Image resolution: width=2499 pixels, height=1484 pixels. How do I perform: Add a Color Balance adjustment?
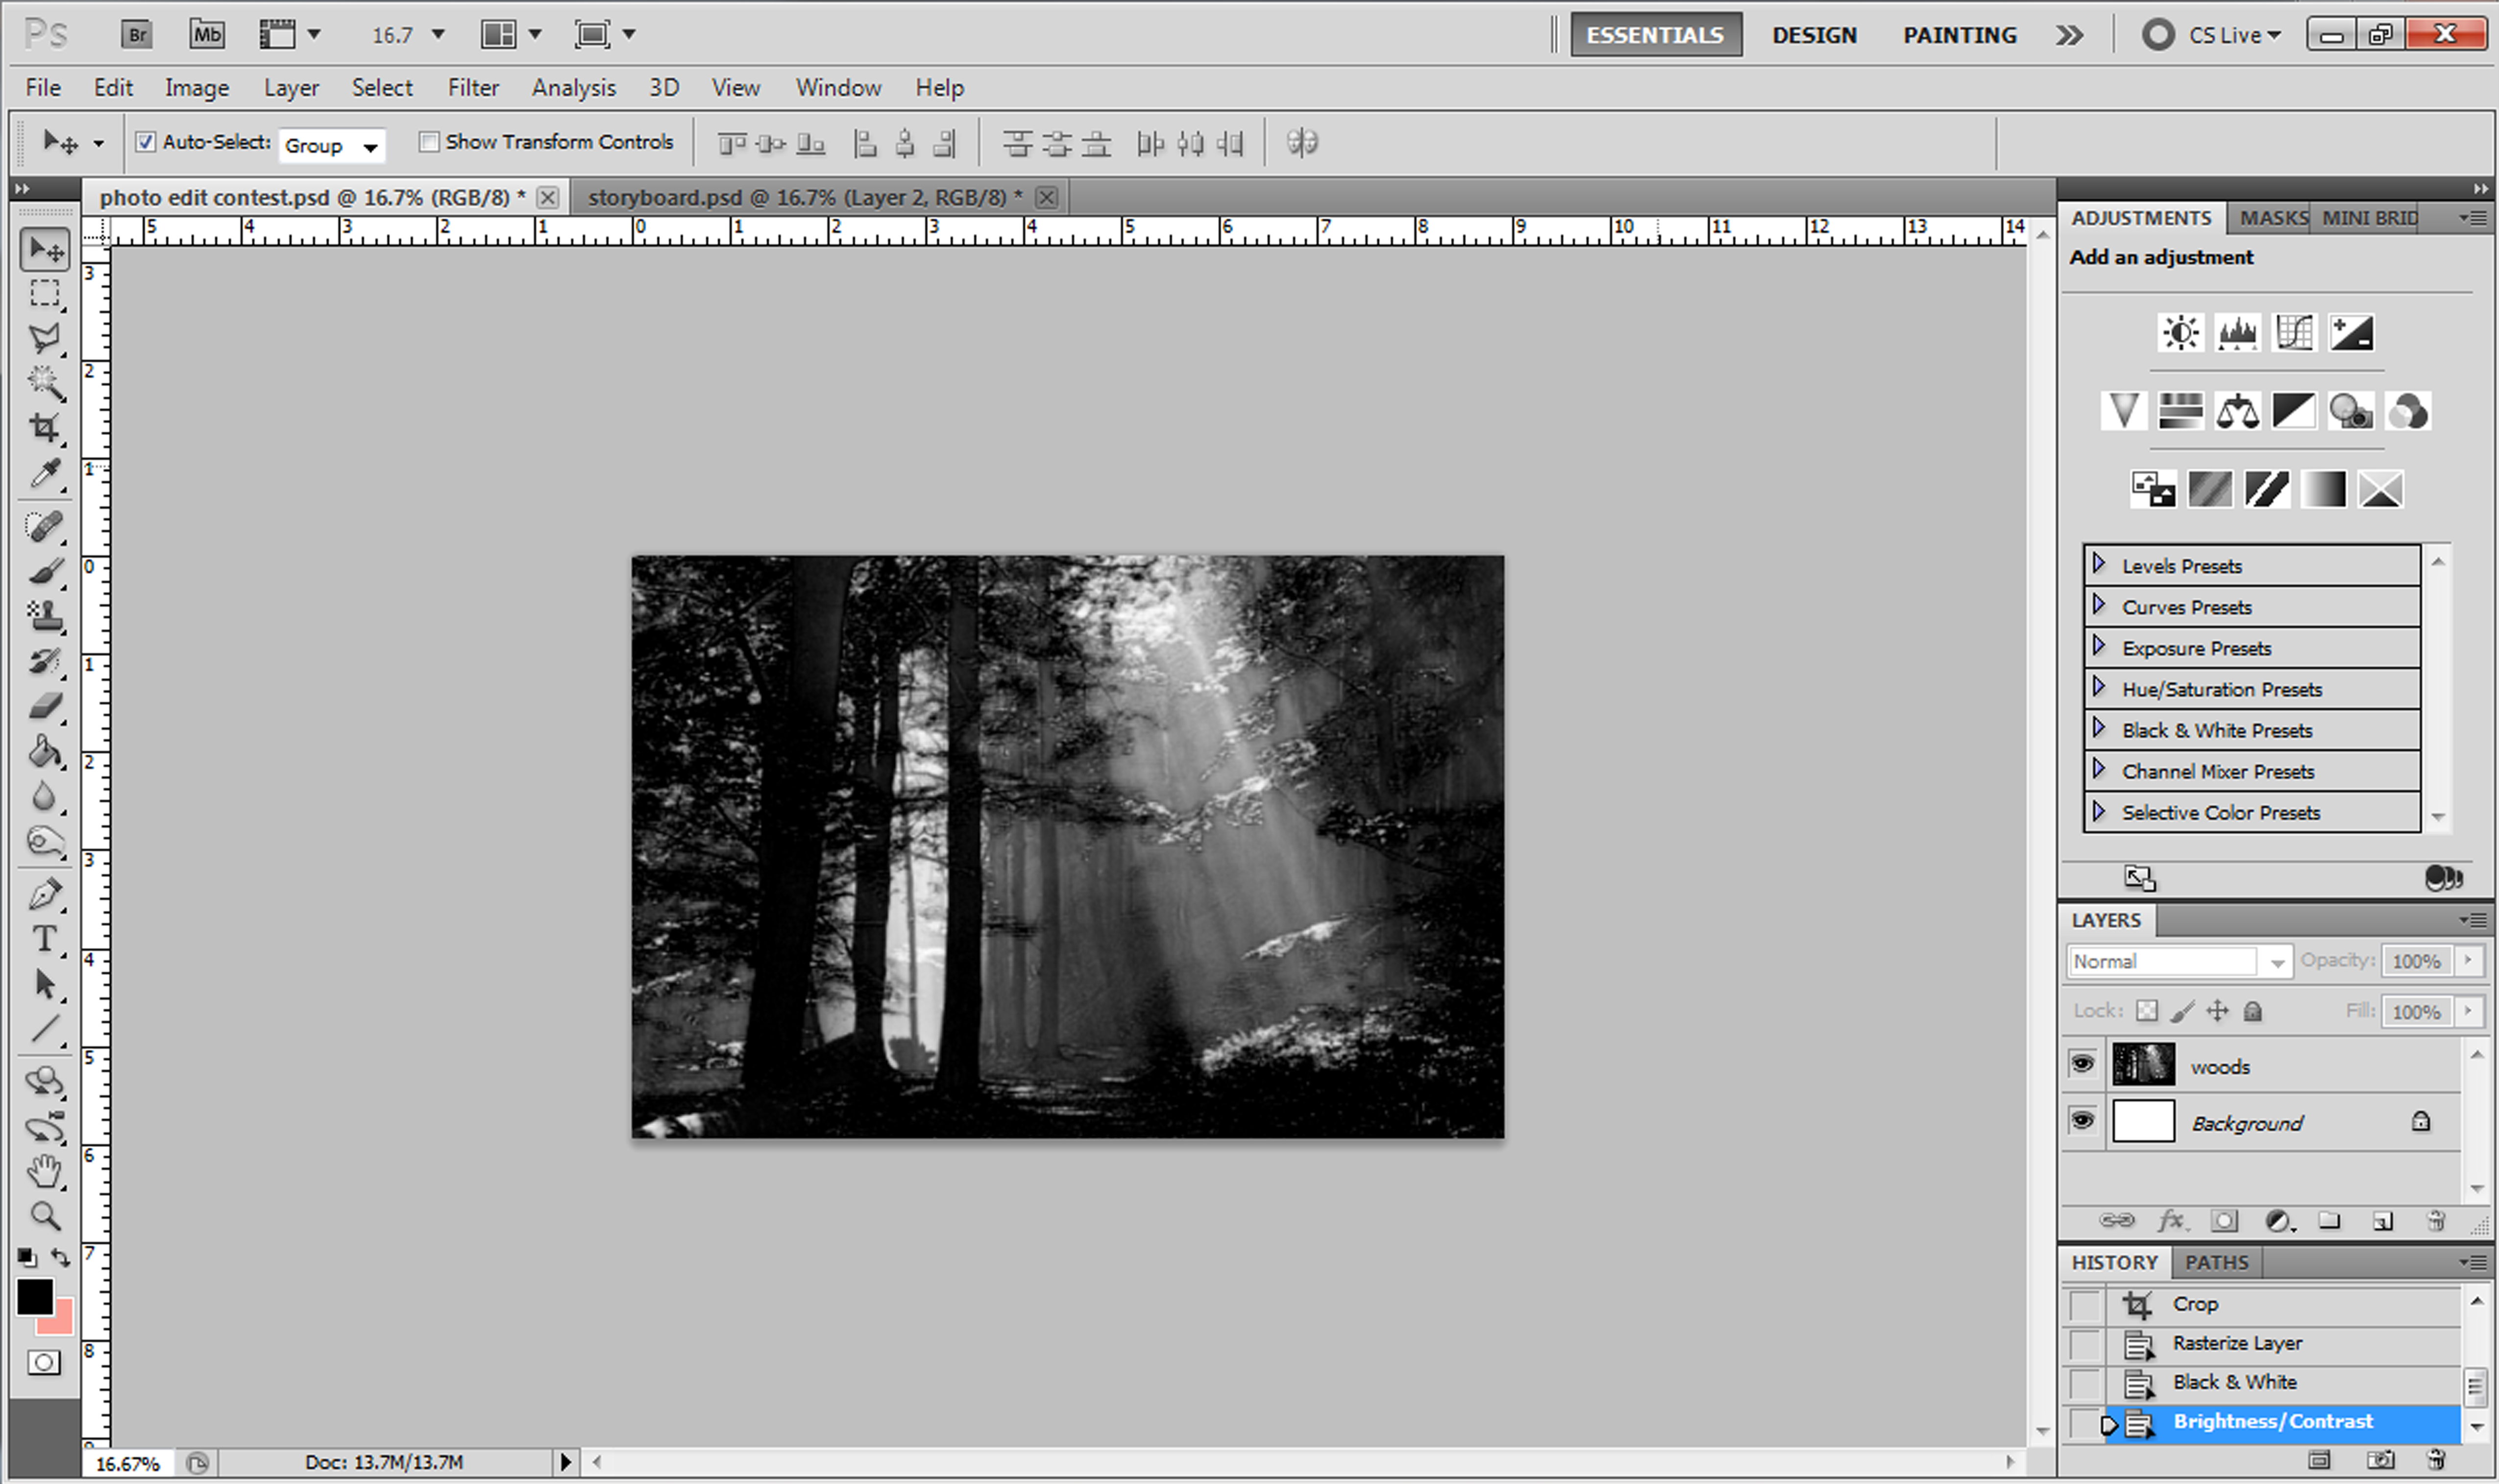pyautogui.click(x=2237, y=411)
